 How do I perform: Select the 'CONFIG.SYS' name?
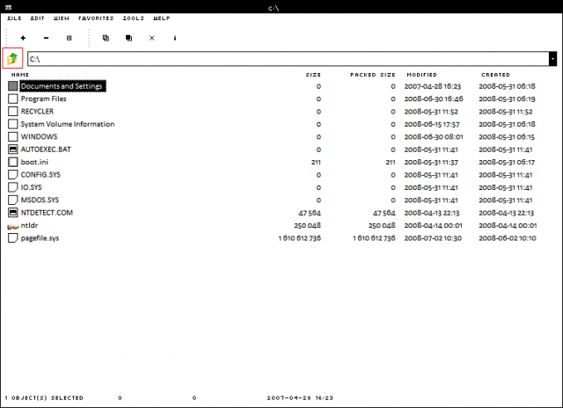pyautogui.click(x=40, y=175)
